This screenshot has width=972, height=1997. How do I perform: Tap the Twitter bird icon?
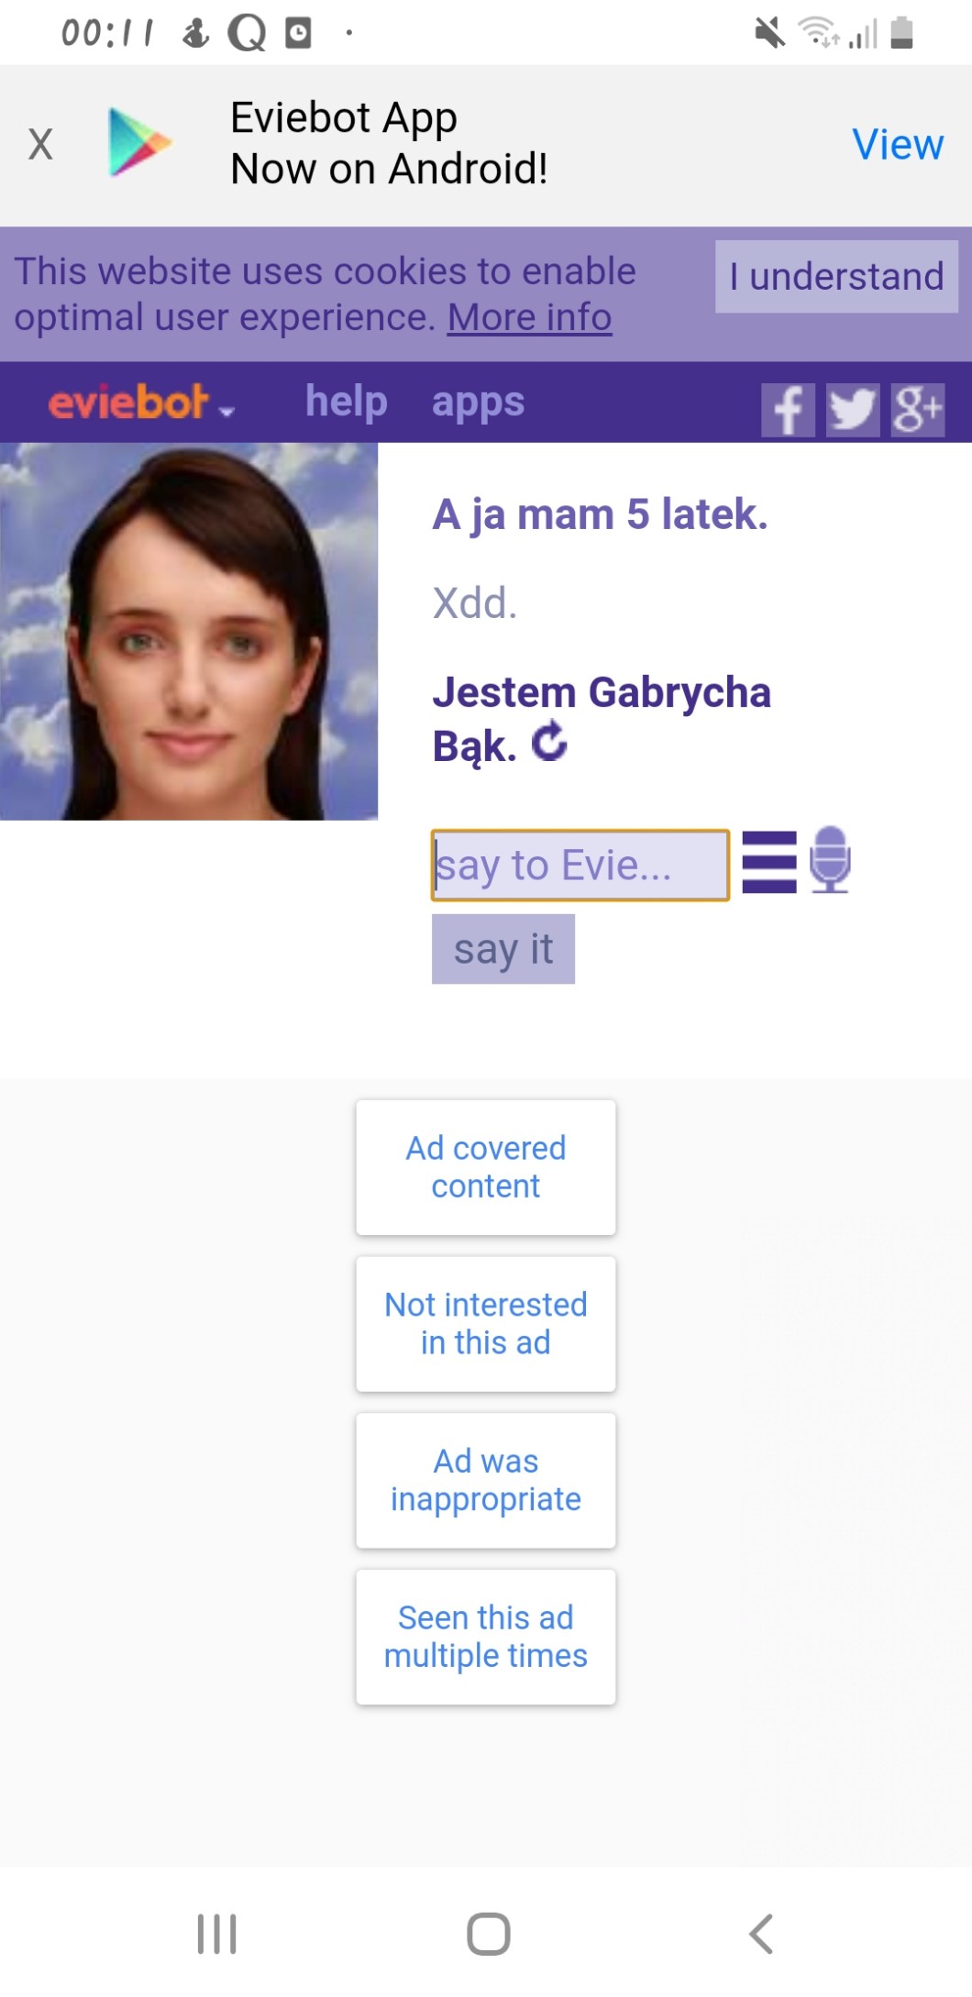click(852, 409)
